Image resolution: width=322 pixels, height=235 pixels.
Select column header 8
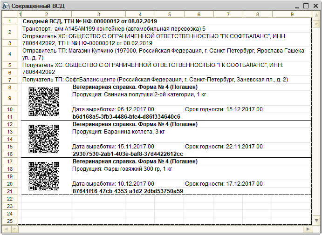point(258,14)
